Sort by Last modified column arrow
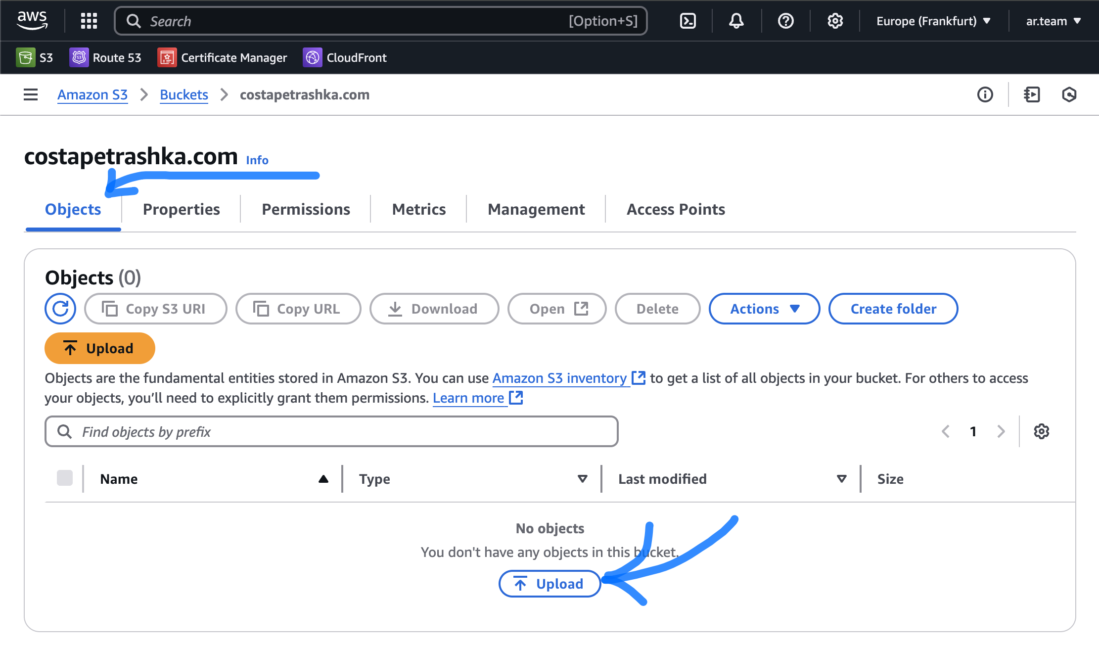This screenshot has width=1099, height=647. click(x=841, y=478)
